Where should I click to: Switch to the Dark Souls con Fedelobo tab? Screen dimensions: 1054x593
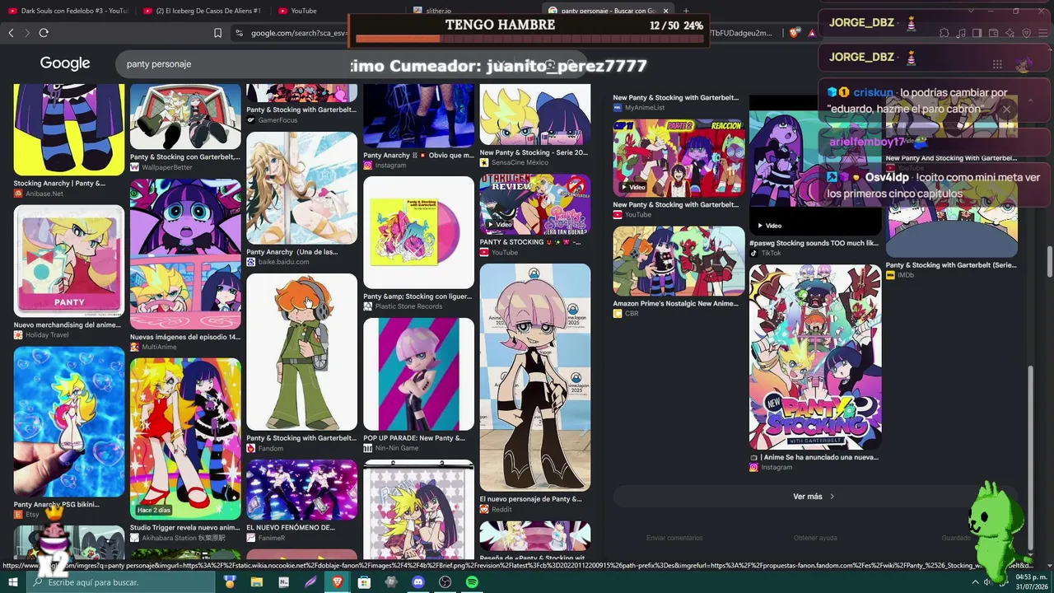tap(68, 11)
